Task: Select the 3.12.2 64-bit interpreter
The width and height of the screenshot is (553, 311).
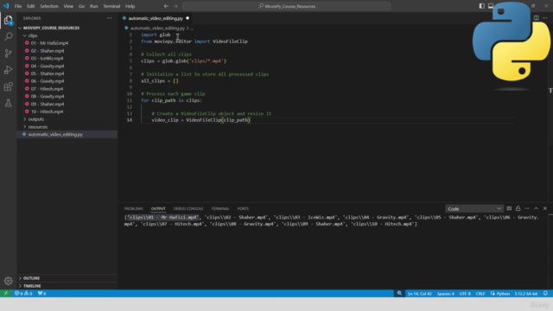Action: [525, 294]
